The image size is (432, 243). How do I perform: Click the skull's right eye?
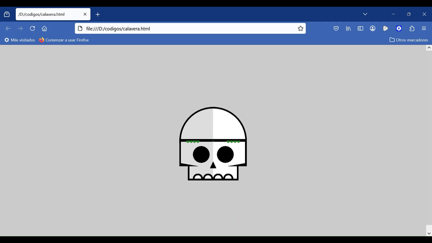pyautogui.click(x=225, y=154)
